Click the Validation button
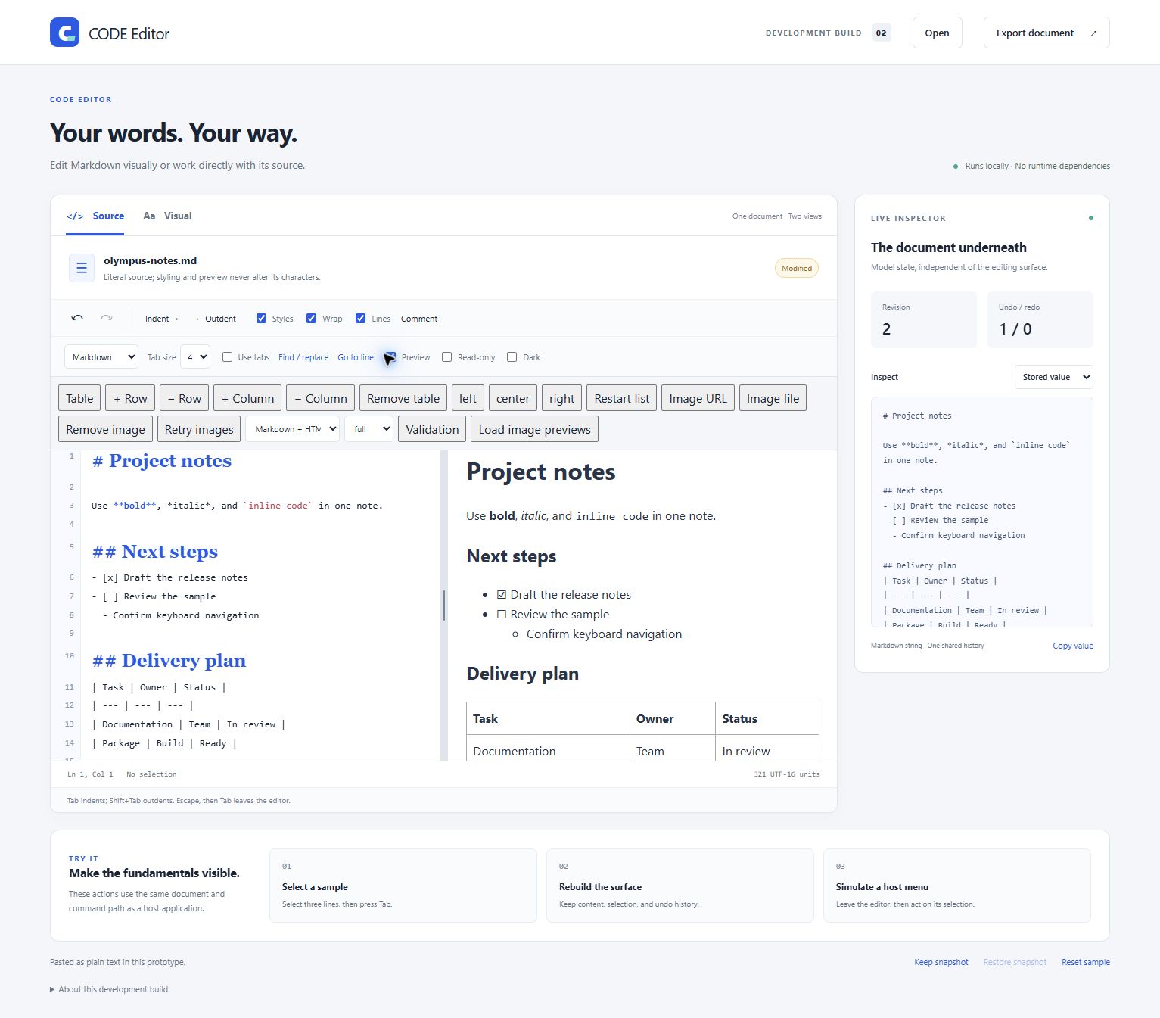 click(x=432, y=429)
